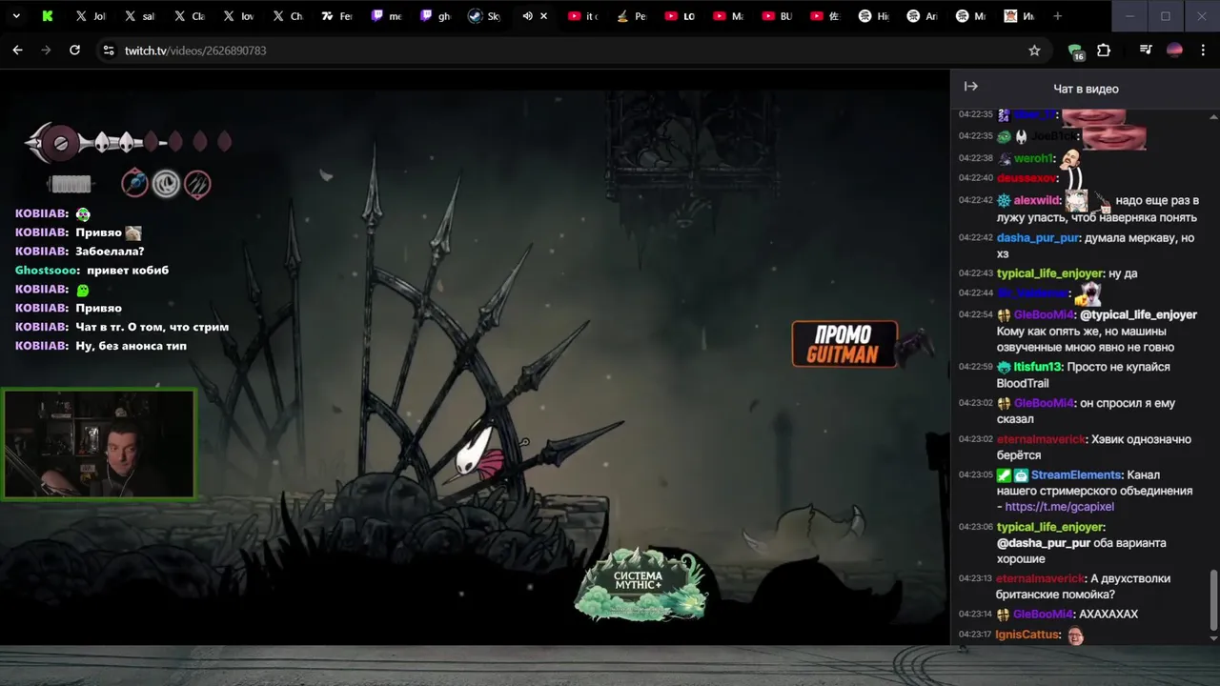Switch to the tab labeled "Mr"
Image resolution: width=1220 pixels, height=686 pixels.
[x=972, y=16]
